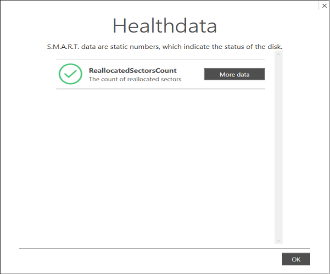Click the green checkmark status icon
The width and height of the screenshot is (330, 274).
[70, 74]
